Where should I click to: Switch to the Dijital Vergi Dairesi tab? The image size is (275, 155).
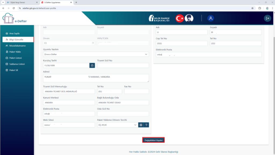click(22, 2)
